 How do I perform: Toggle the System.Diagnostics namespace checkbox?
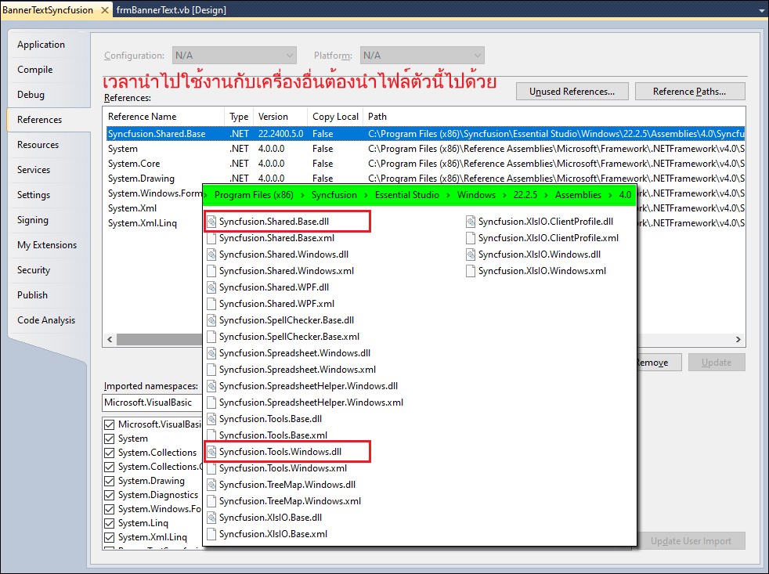coord(109,495)
